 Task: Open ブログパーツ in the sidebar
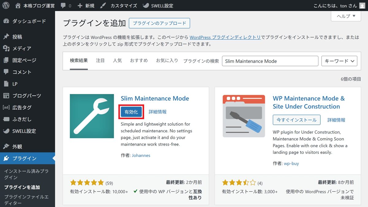(26, 96)
